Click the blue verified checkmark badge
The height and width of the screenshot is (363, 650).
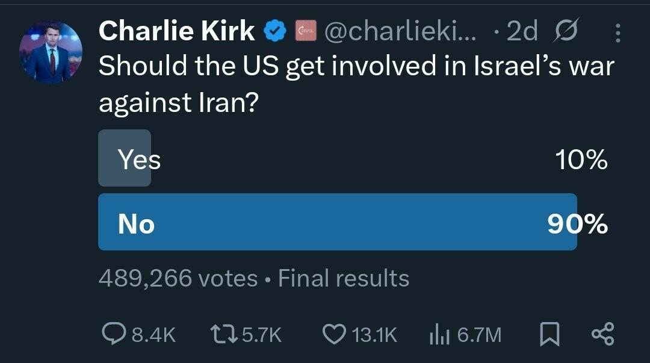[x=276, y=31]
